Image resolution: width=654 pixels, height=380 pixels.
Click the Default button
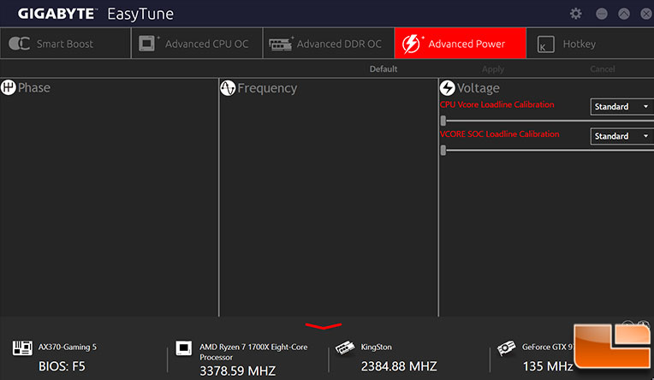tap(383, 68)
